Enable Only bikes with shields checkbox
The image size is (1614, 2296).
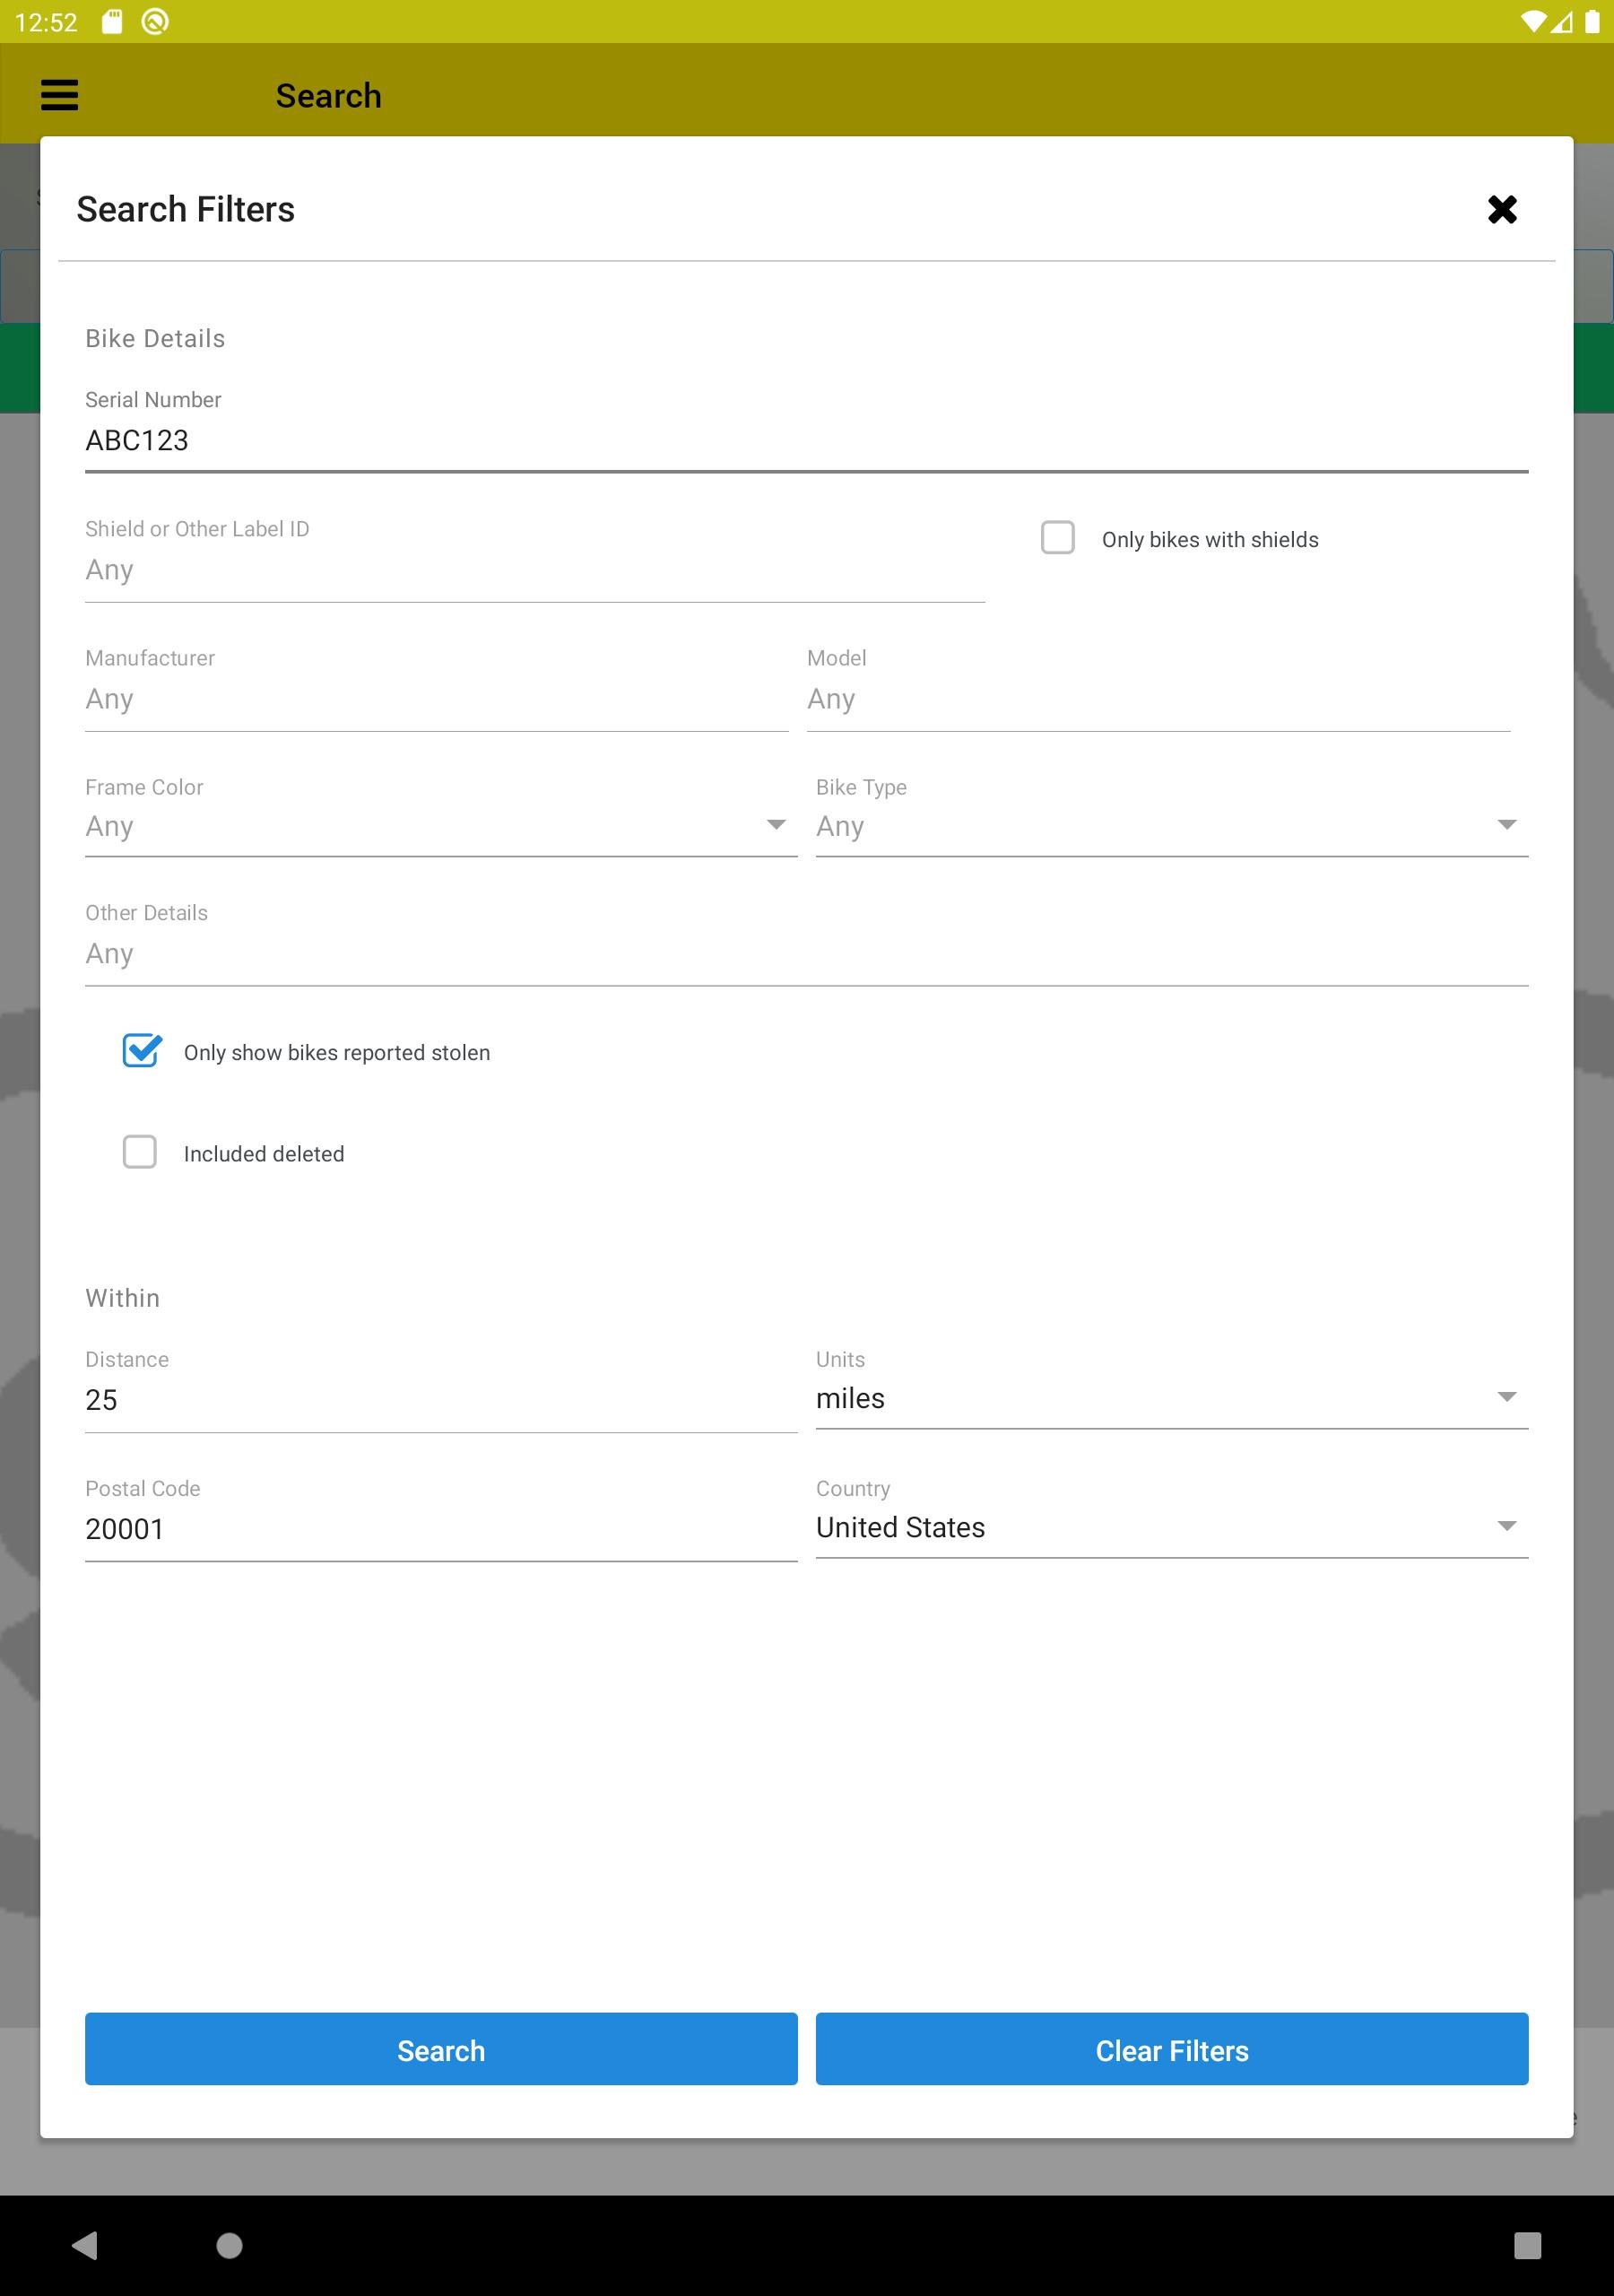click(x=1058, y=538)
